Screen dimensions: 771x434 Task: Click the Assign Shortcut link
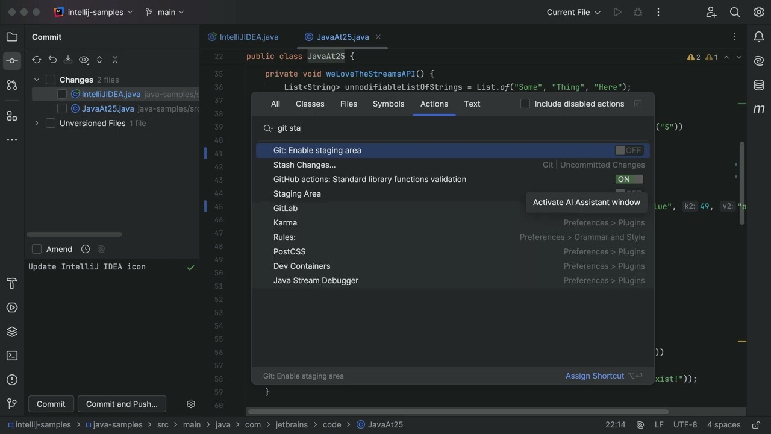595,376
